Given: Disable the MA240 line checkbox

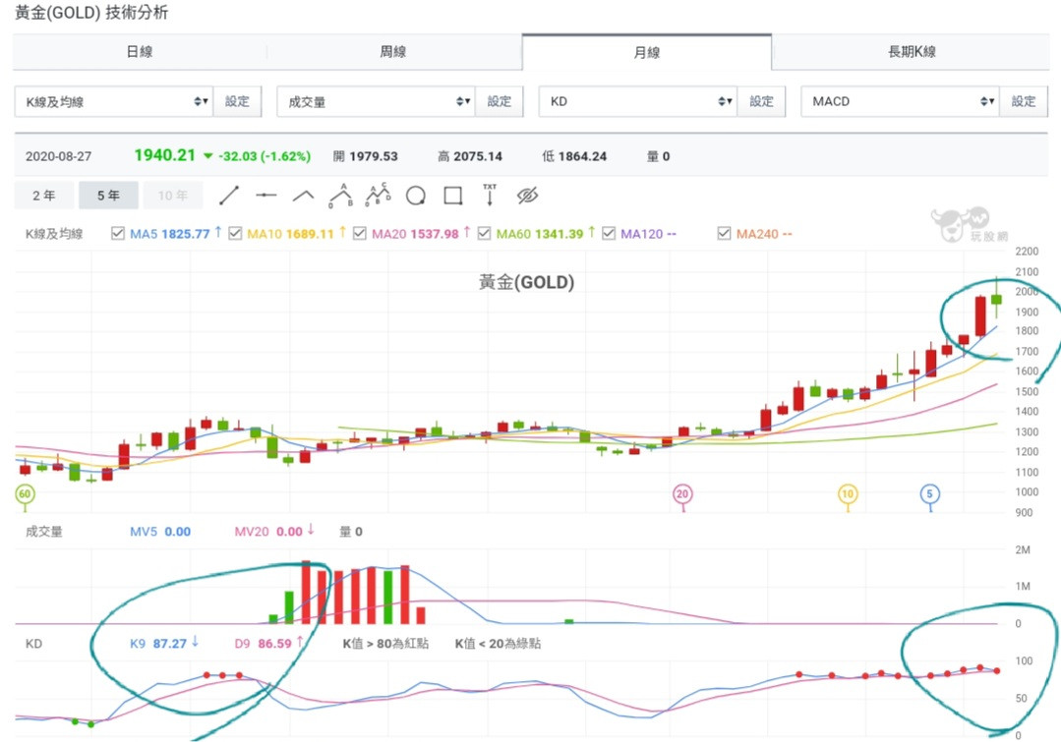Looking at the screenshot, I should (725, 234).
